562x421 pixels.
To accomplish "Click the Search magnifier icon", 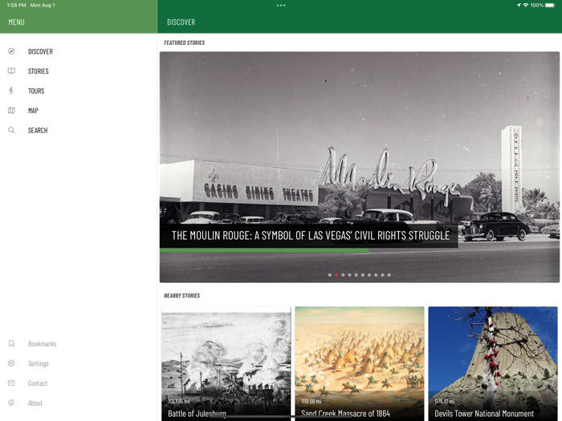I will tap(11, 130).
